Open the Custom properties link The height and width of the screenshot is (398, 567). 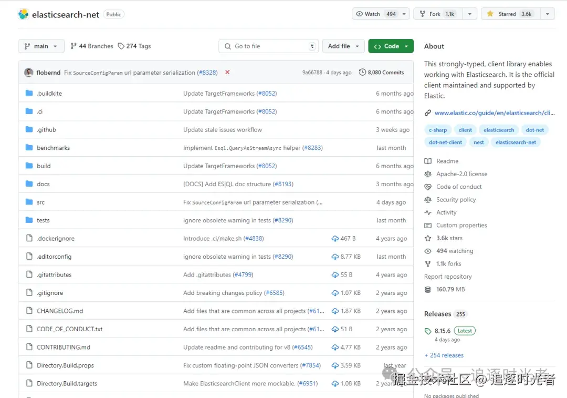[461, 225]
